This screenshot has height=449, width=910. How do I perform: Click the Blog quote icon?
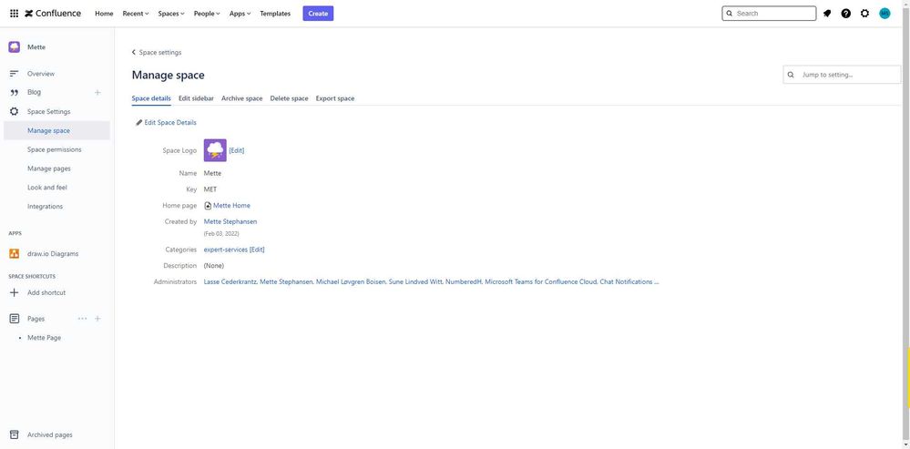pyautogui.click(x=15, y=92)
